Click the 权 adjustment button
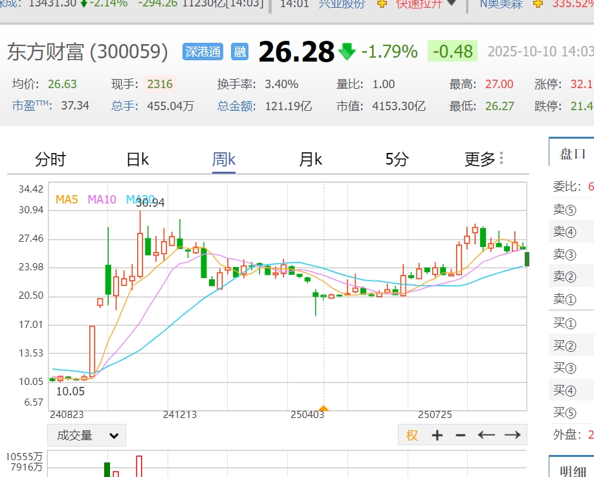 coord(412,435)
